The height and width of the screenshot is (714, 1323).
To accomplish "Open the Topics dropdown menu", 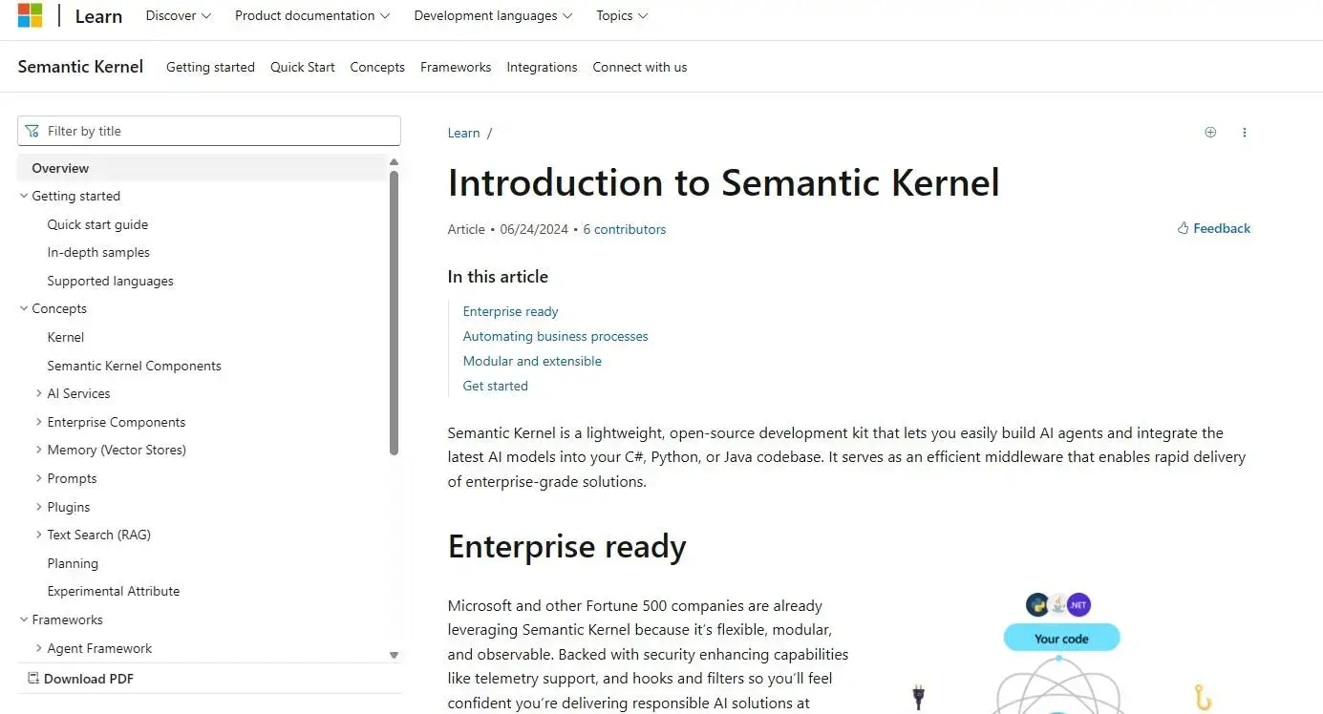I will (622, 15).
